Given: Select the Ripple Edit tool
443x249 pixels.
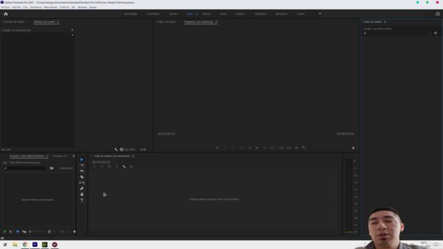Looking at the screenshot, I should (82, 171).
